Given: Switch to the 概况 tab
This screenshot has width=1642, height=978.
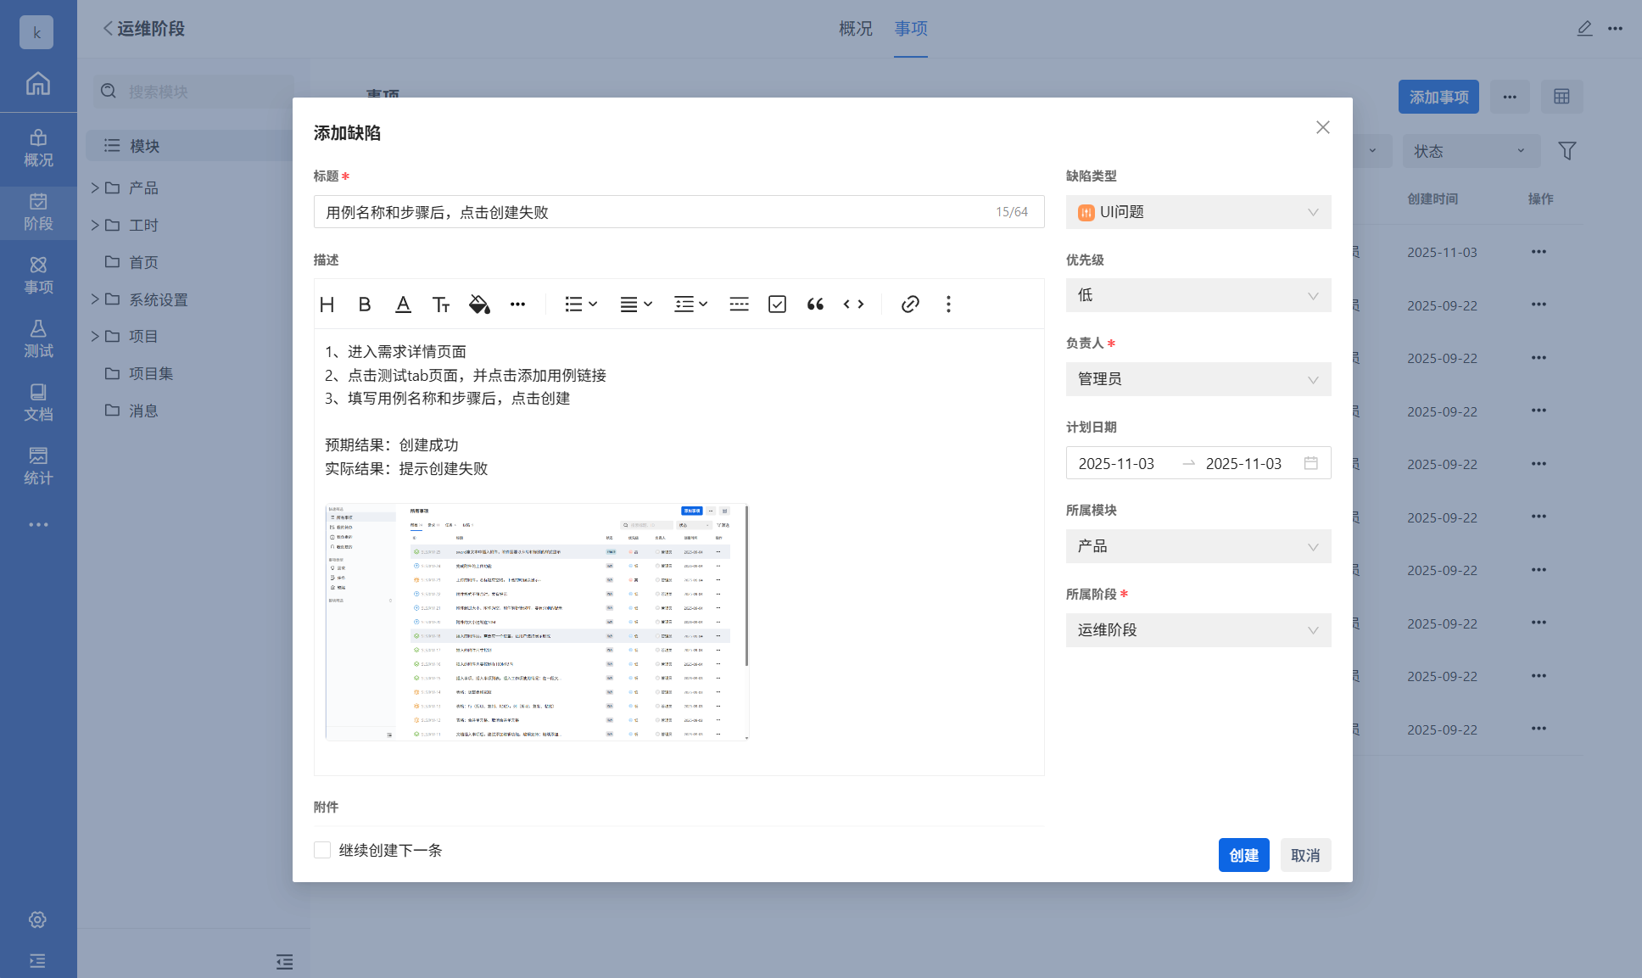Looking at the screenshot, I should click(855, 29).
